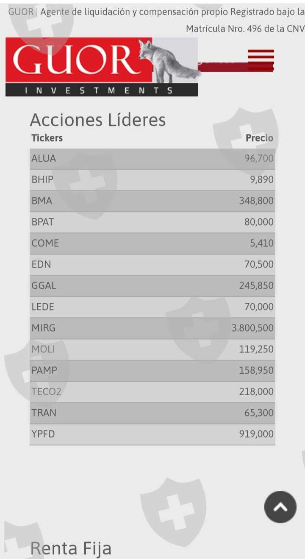Open the hamburger navigation menu
The width and height of the screenshot is (305, 559).
point(261,60)
